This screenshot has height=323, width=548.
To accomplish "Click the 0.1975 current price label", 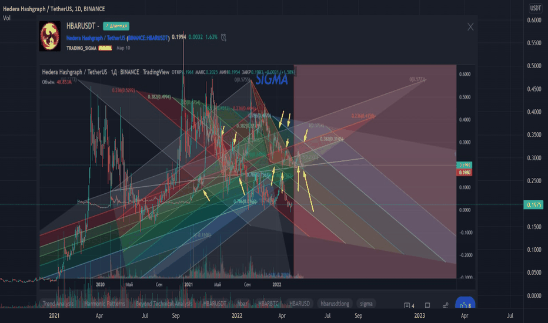I will (x=533, y=205).
